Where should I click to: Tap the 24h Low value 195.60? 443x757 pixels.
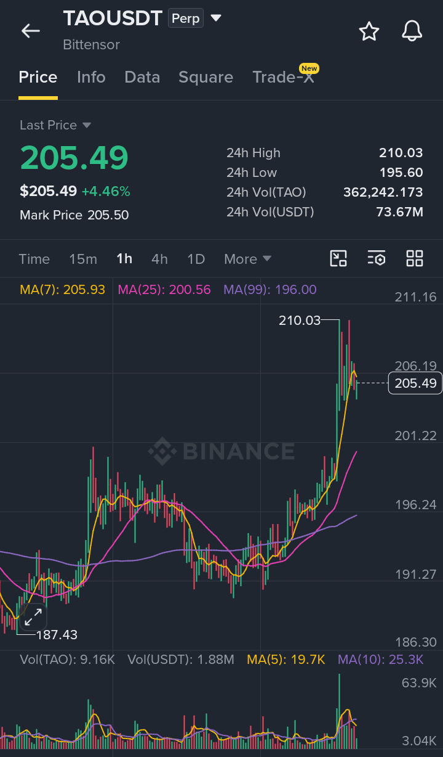tap(401, 173)
